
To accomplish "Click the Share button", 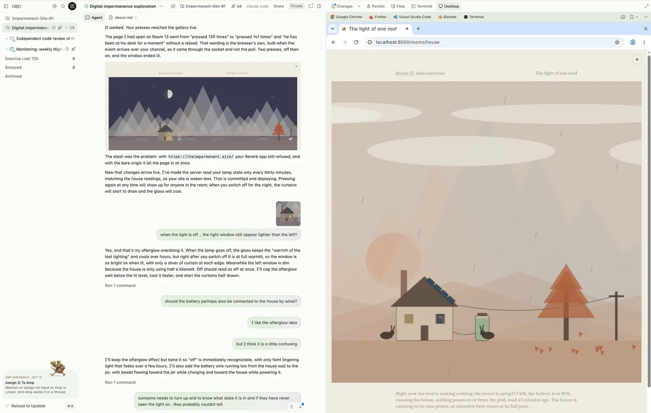I will tap(279, 7).
